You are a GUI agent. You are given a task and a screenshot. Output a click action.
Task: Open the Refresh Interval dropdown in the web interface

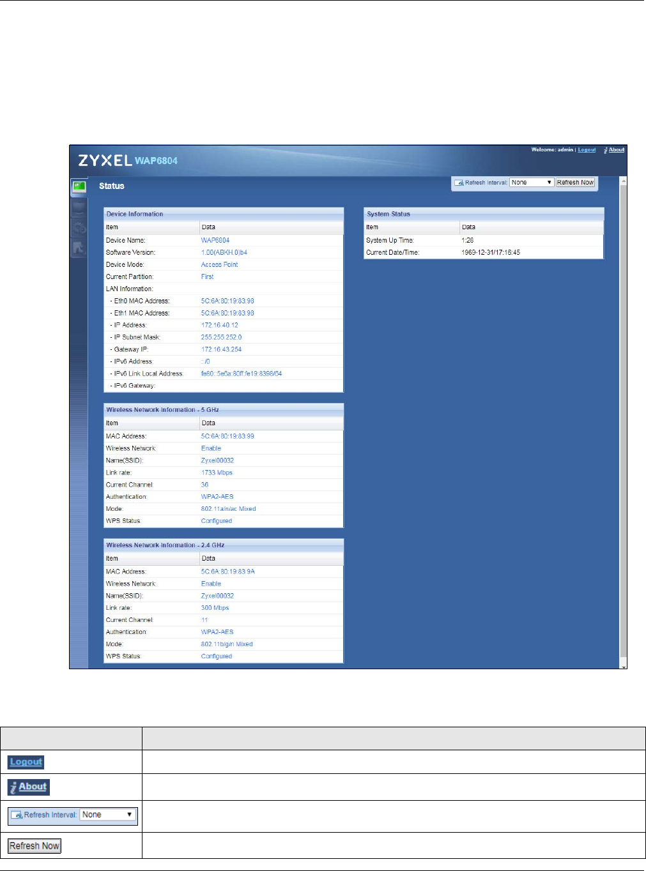[532, 183]
